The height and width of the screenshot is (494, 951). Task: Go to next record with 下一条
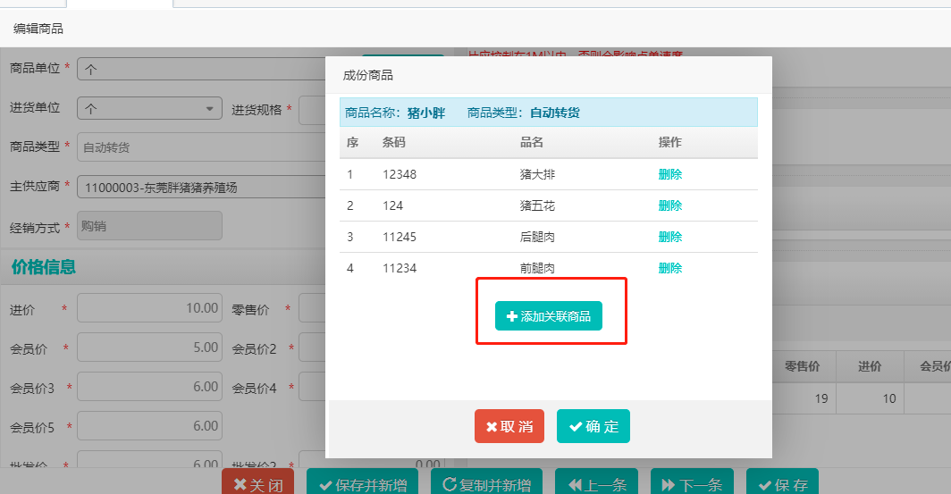(x=692, y=484)
